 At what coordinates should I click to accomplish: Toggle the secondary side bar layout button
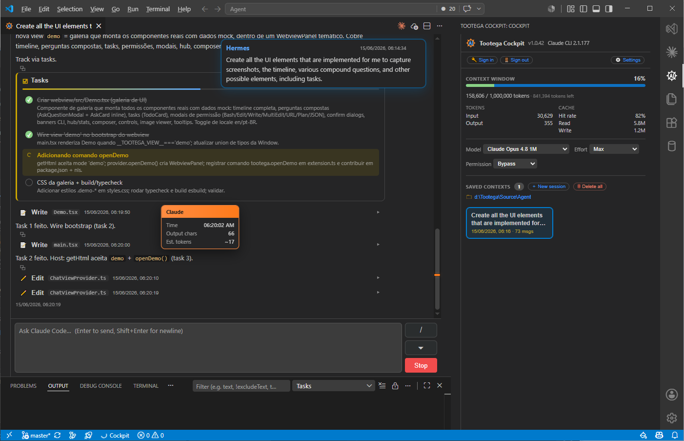click(609, 9)
